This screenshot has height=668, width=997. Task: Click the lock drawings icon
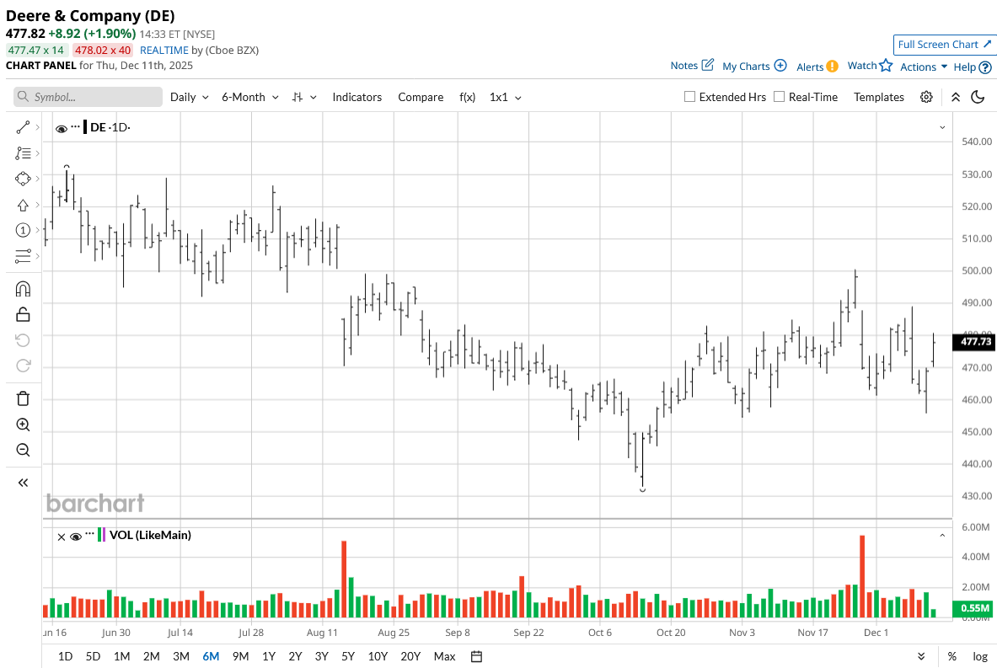(23, 314)
